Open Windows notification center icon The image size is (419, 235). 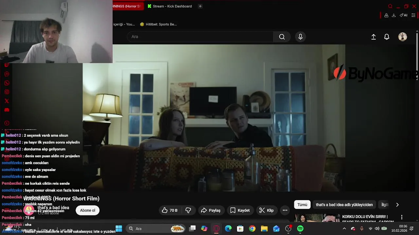pyautogui.click(x=412, y=228)
